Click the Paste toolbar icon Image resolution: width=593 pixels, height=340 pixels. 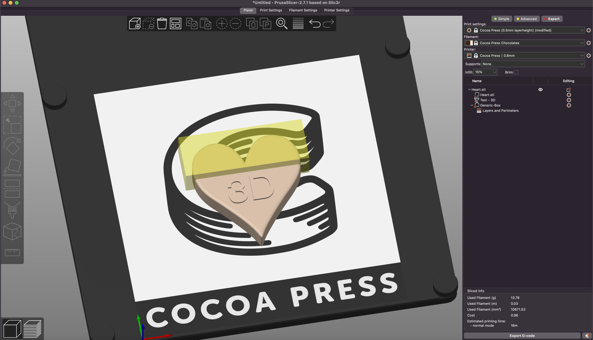point(205,23)
